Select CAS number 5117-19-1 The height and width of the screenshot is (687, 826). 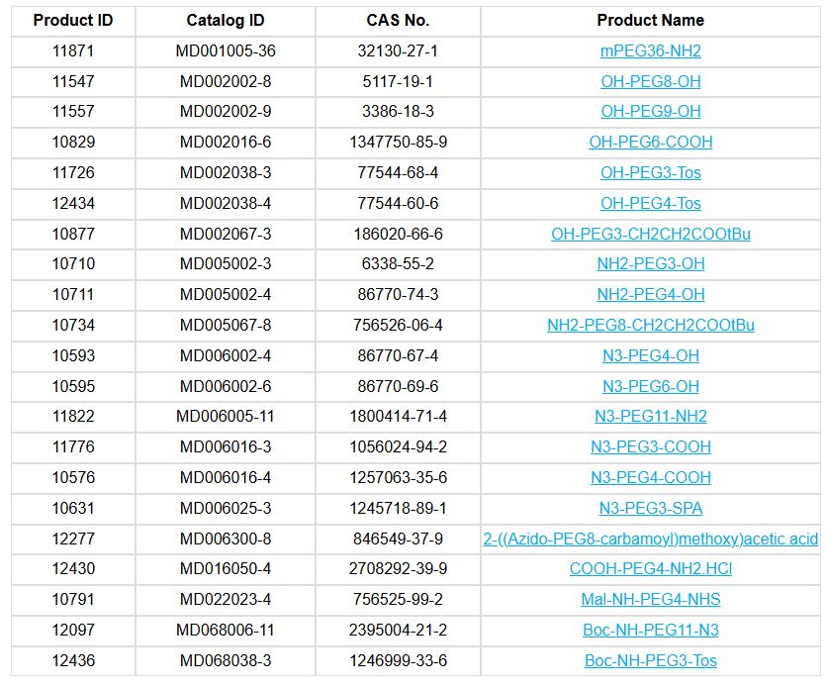(x=398, y=82)
